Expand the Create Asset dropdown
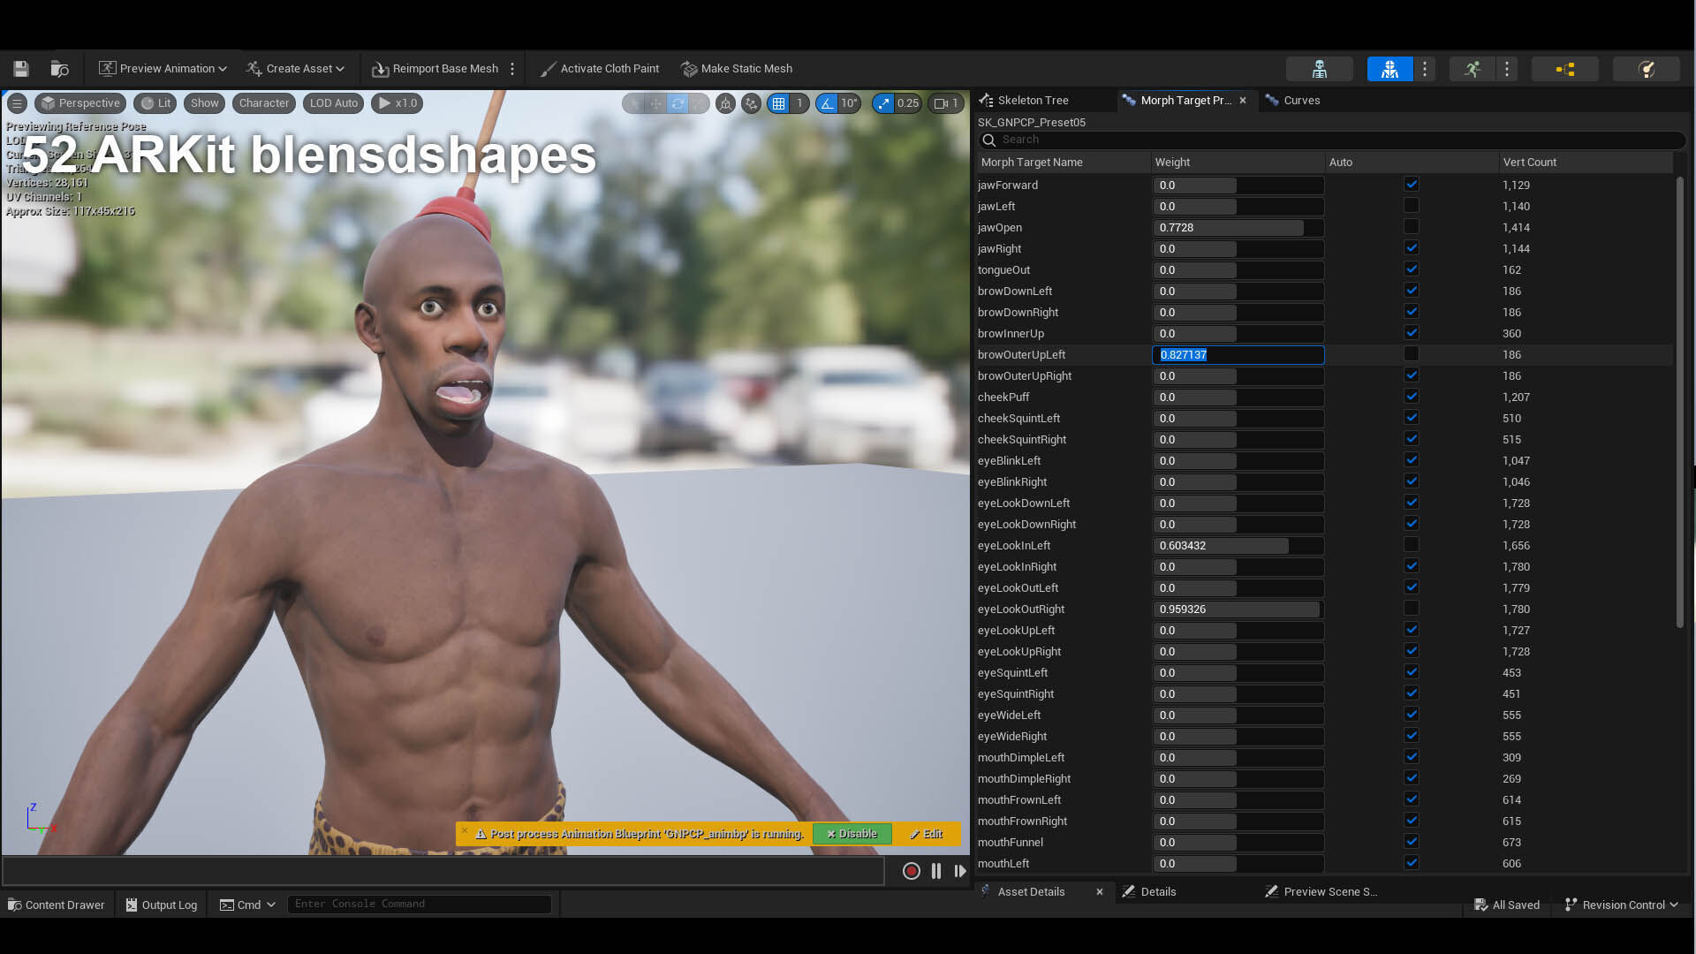The image size is (1696, 954). 296,69
